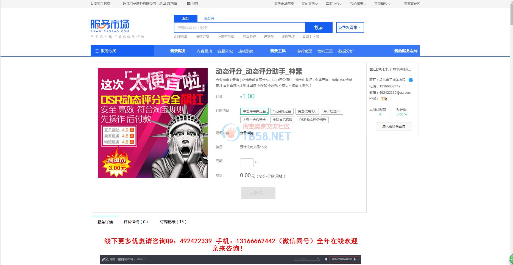Click the magnifier icon in dark bar
This screenshot has height=265, width=513.
click(x=319, y=259)
